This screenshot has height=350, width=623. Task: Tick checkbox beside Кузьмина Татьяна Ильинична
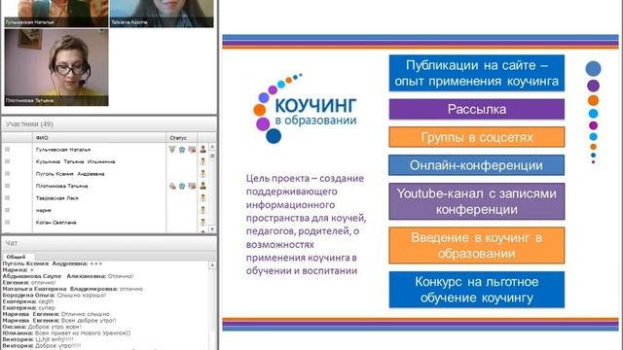7,161
